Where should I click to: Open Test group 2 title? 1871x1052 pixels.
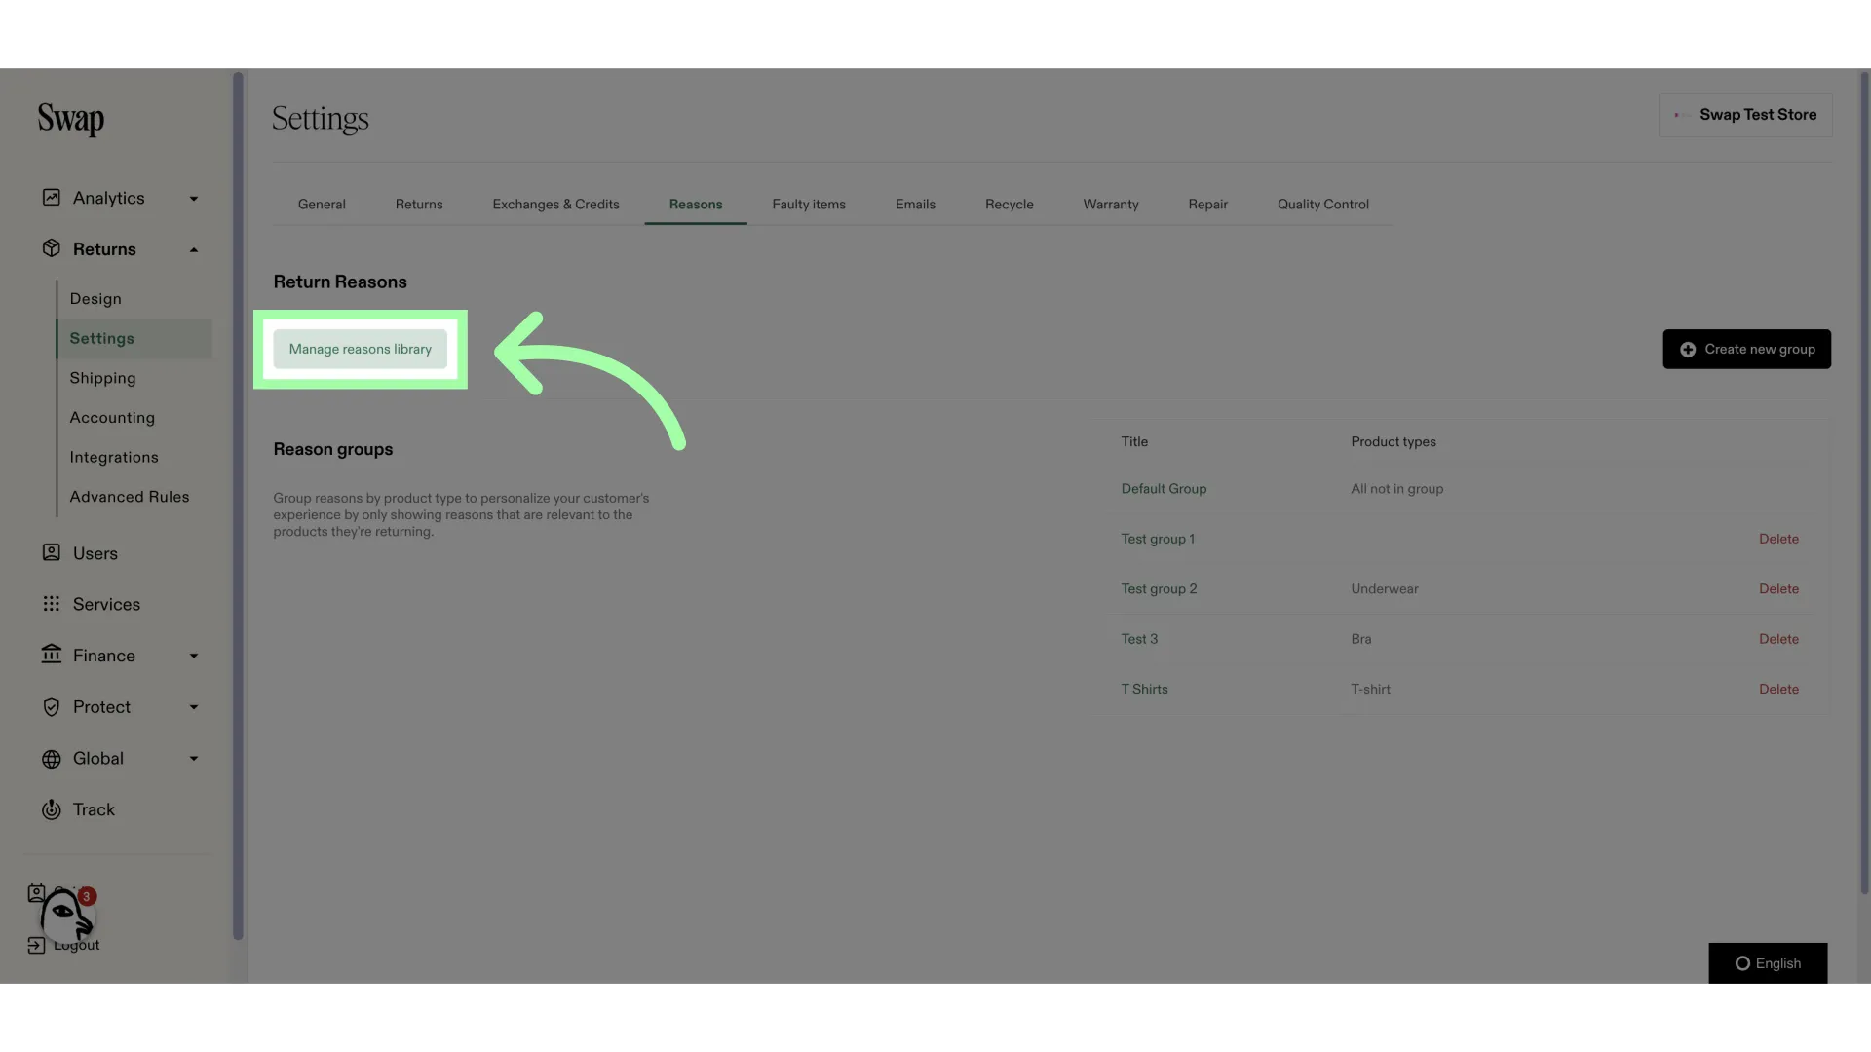[x=1159, y=589]
